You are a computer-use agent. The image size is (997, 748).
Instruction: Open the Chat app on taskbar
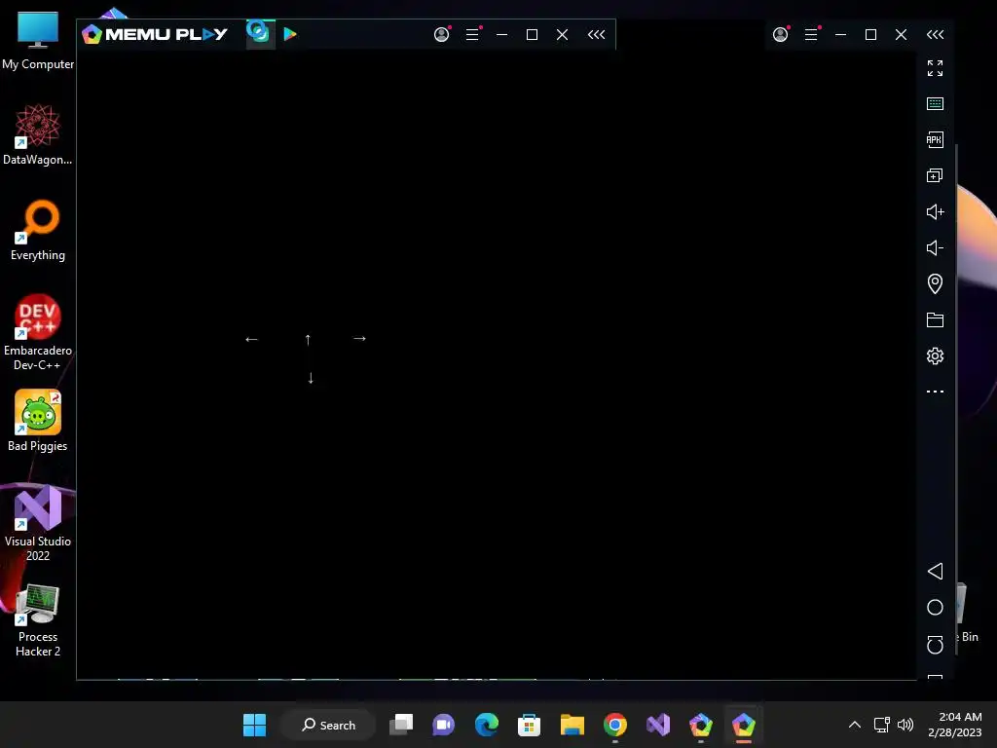coord(444,725)
